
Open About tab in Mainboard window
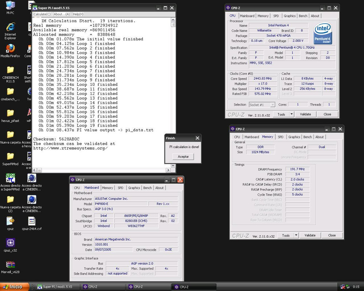[159, 188]
